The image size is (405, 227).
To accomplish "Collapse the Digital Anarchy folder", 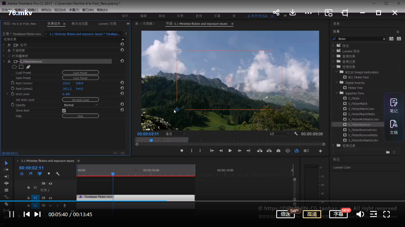I will (x=336, y=82).
